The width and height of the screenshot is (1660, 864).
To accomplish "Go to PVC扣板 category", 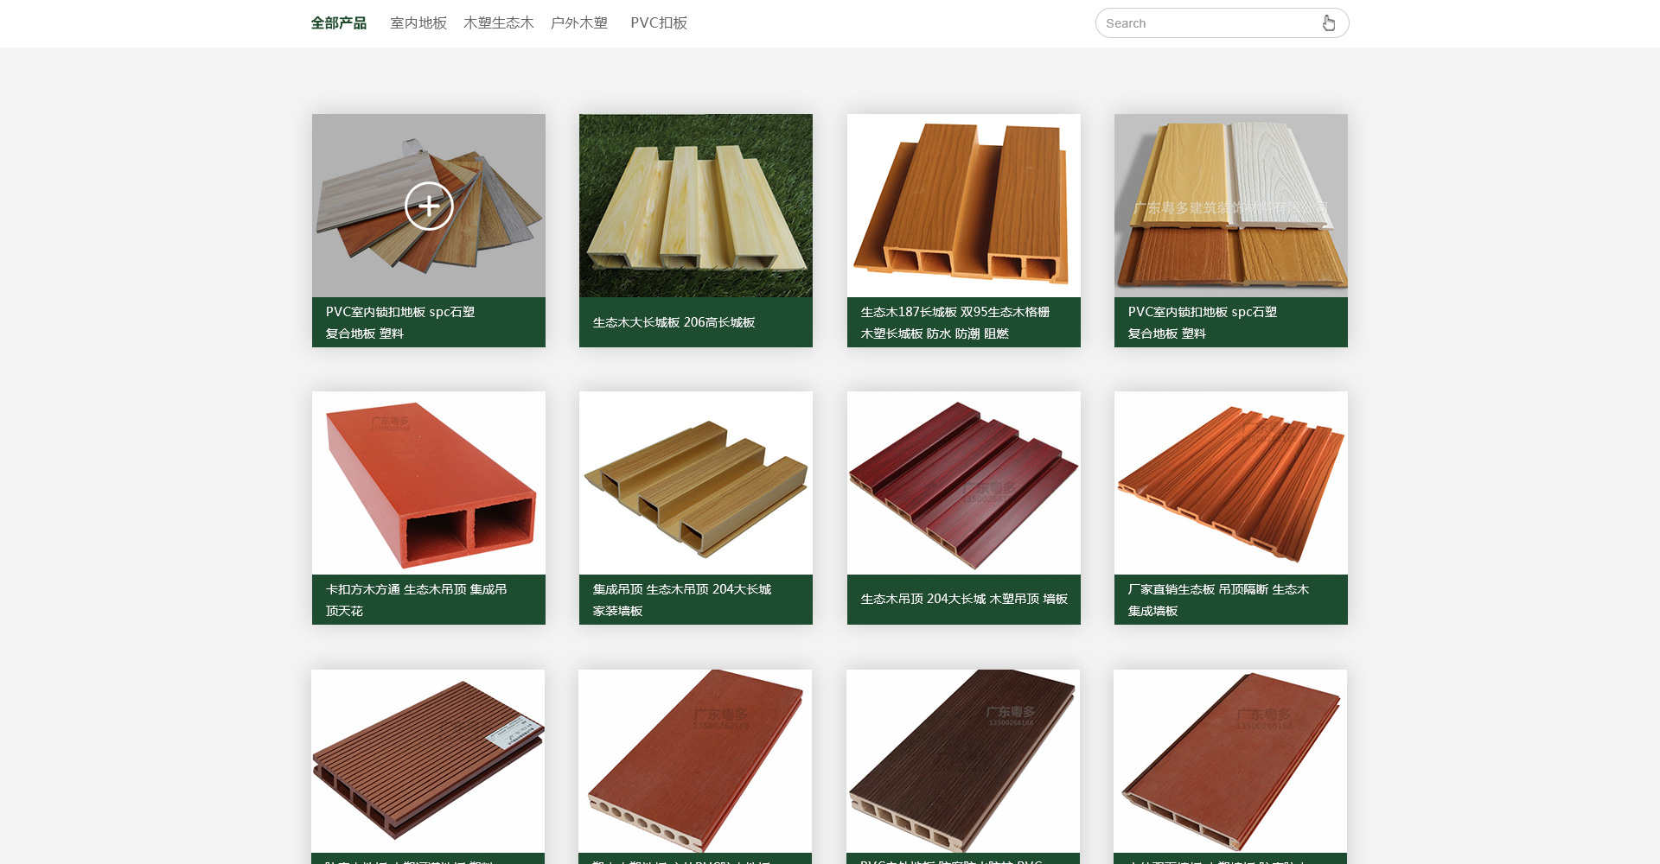I will coord(659,23).
